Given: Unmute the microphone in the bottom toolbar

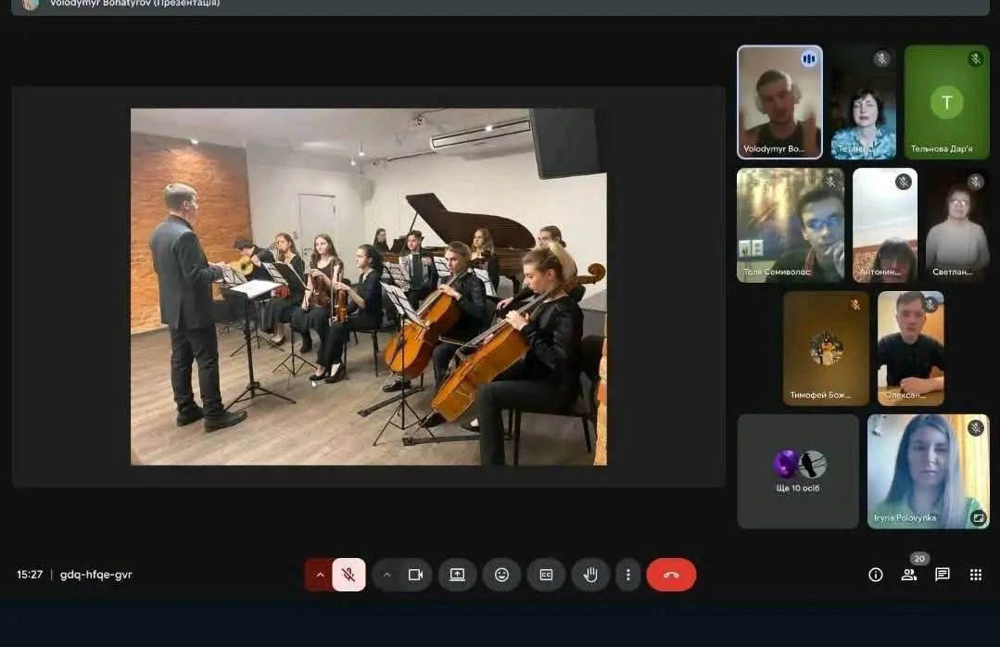Looking at the screenshot, I should click(x=348, y=575).
